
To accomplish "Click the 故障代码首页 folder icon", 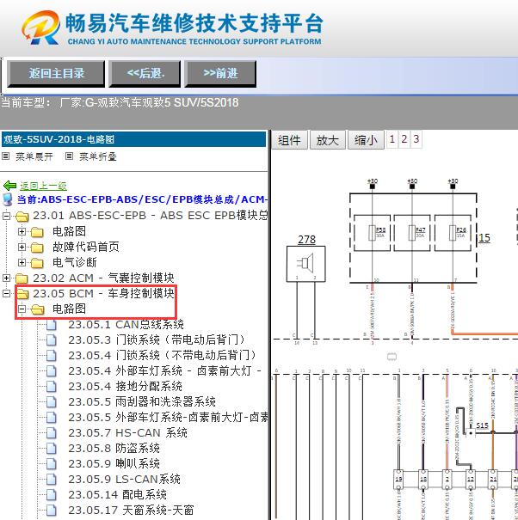I will pos(37,248).
